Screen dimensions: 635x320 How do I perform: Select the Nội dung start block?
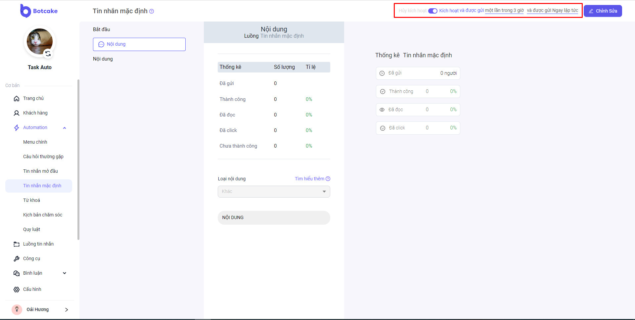[139, 44]
